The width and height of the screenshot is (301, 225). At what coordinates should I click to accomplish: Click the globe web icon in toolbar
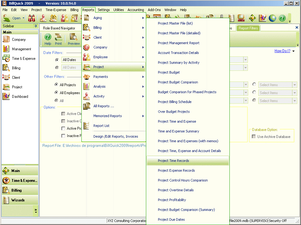coord(272,18)
